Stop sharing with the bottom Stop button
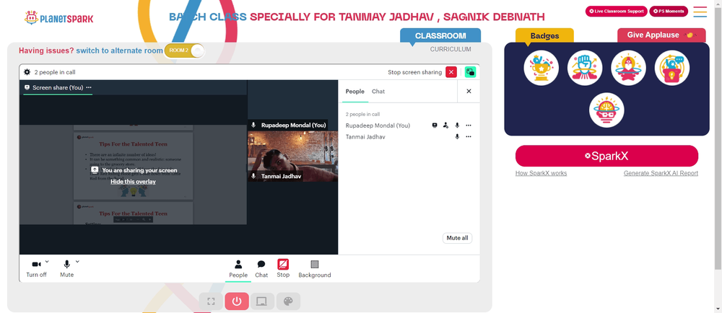Screen dimensions: 722x313 (x=283, y=268)
